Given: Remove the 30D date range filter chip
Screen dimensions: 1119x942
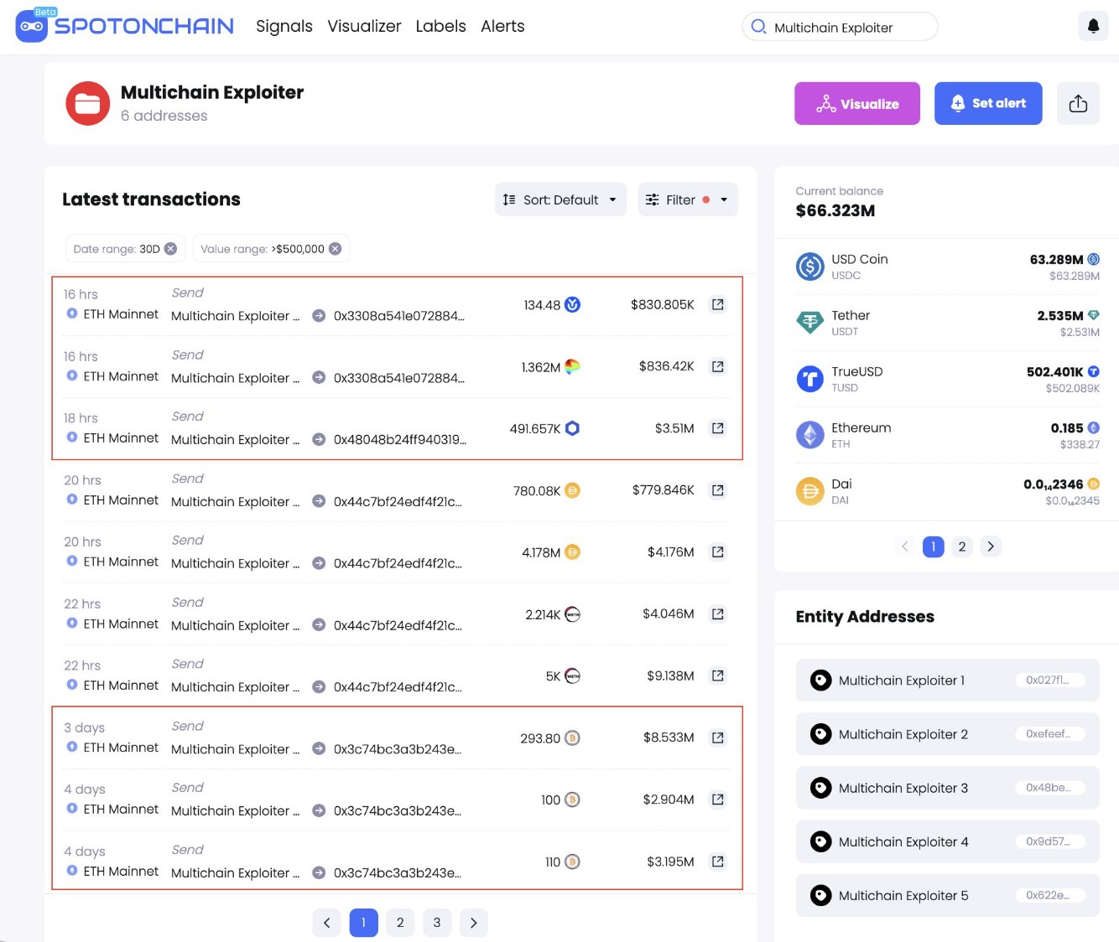Looking at the screenshot, I should (x=170, y=248).
